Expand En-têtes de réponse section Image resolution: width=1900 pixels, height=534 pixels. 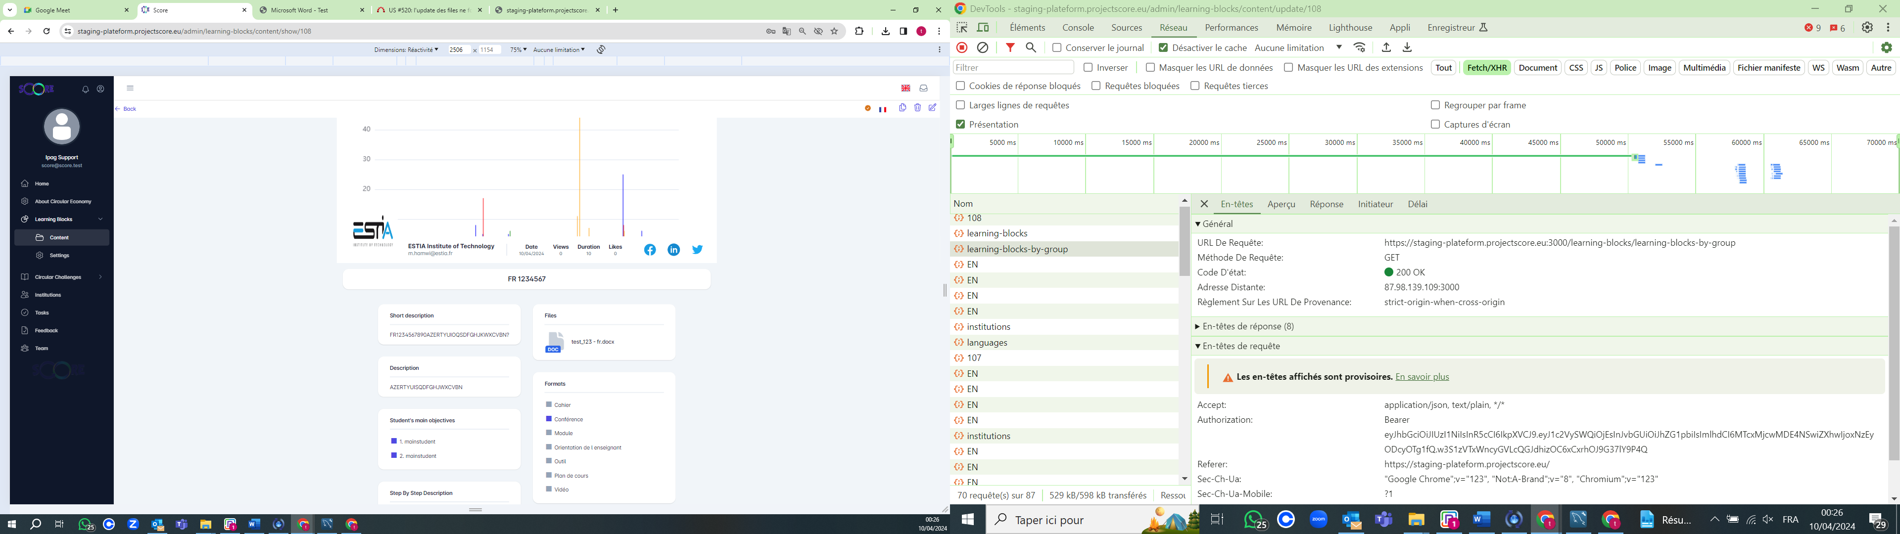point(1248,327)
